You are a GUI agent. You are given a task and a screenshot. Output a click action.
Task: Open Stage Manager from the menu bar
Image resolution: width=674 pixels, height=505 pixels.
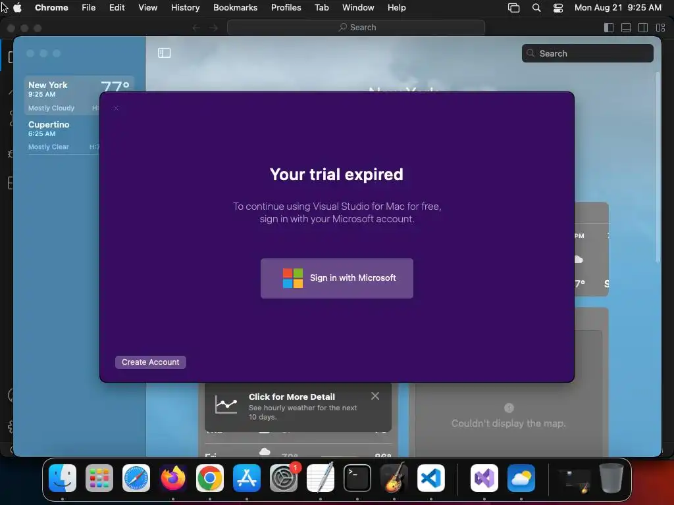[x=513, y=8]
